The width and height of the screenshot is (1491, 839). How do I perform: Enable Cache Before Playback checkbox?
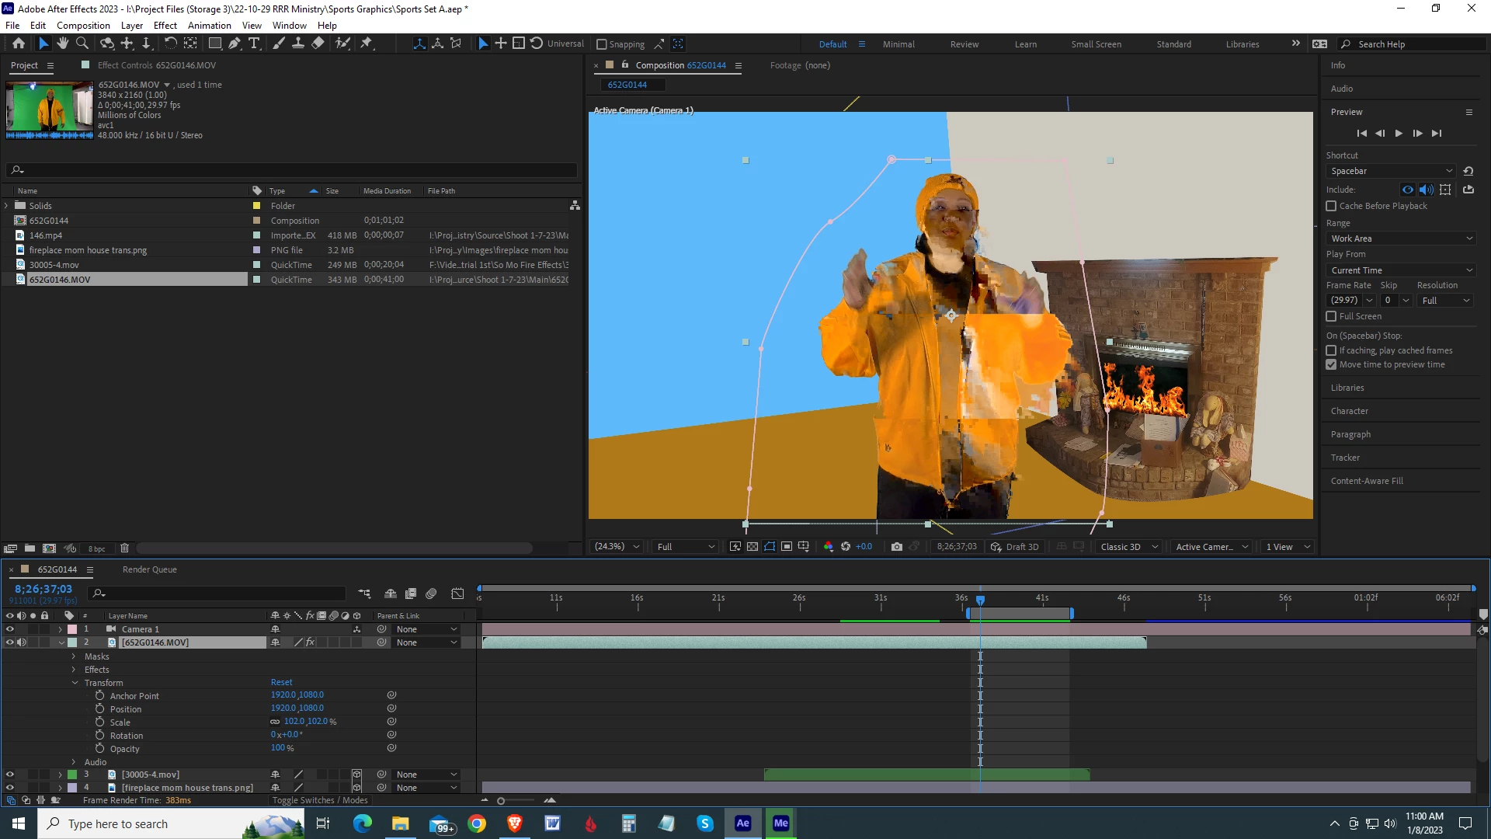coord(1331,206)
